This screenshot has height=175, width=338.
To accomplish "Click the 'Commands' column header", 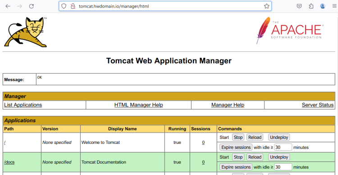I will coord(230,129).
